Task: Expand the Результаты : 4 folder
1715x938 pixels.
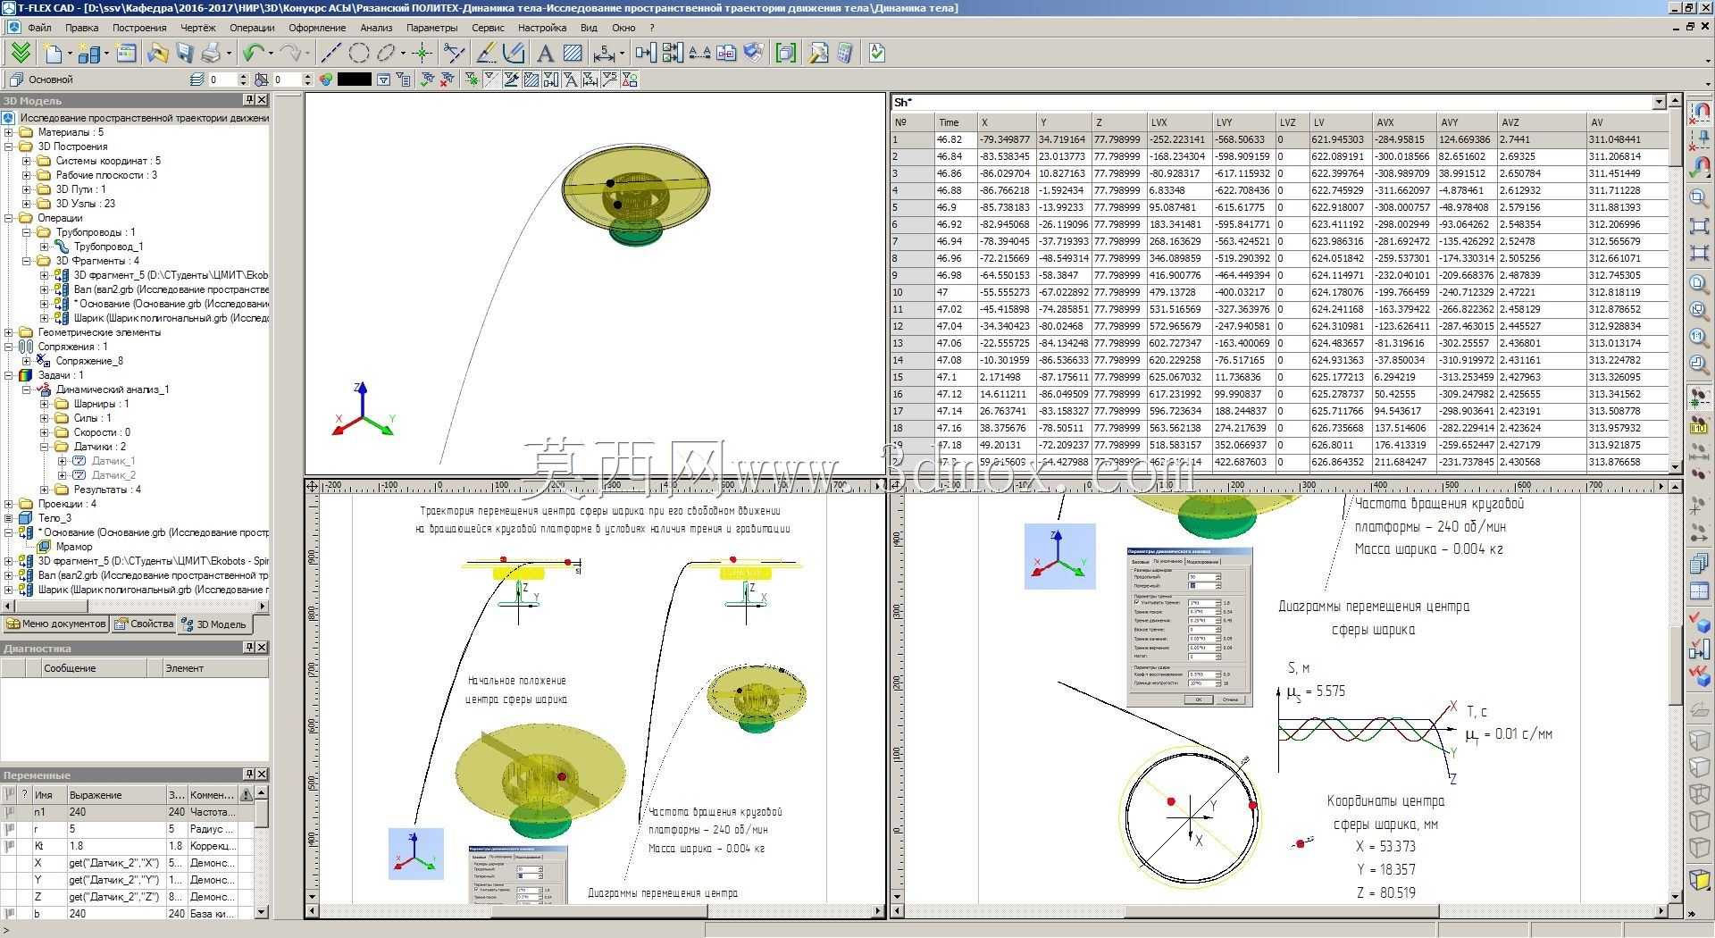Action: coord(45,490)
